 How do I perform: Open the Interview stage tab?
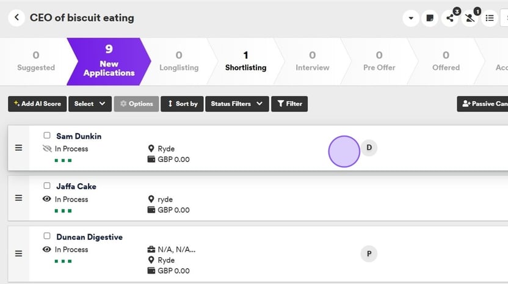(x=312, y=62)
